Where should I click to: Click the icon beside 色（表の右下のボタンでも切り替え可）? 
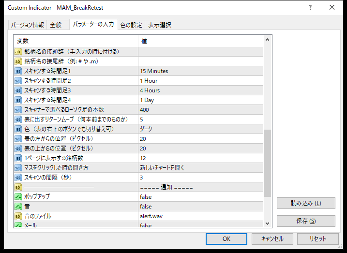18,129
